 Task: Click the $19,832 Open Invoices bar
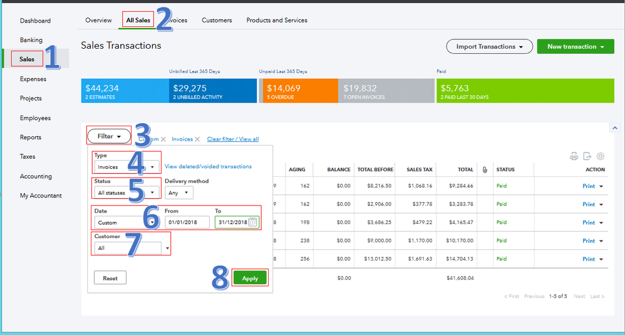(x=386, y=91)
